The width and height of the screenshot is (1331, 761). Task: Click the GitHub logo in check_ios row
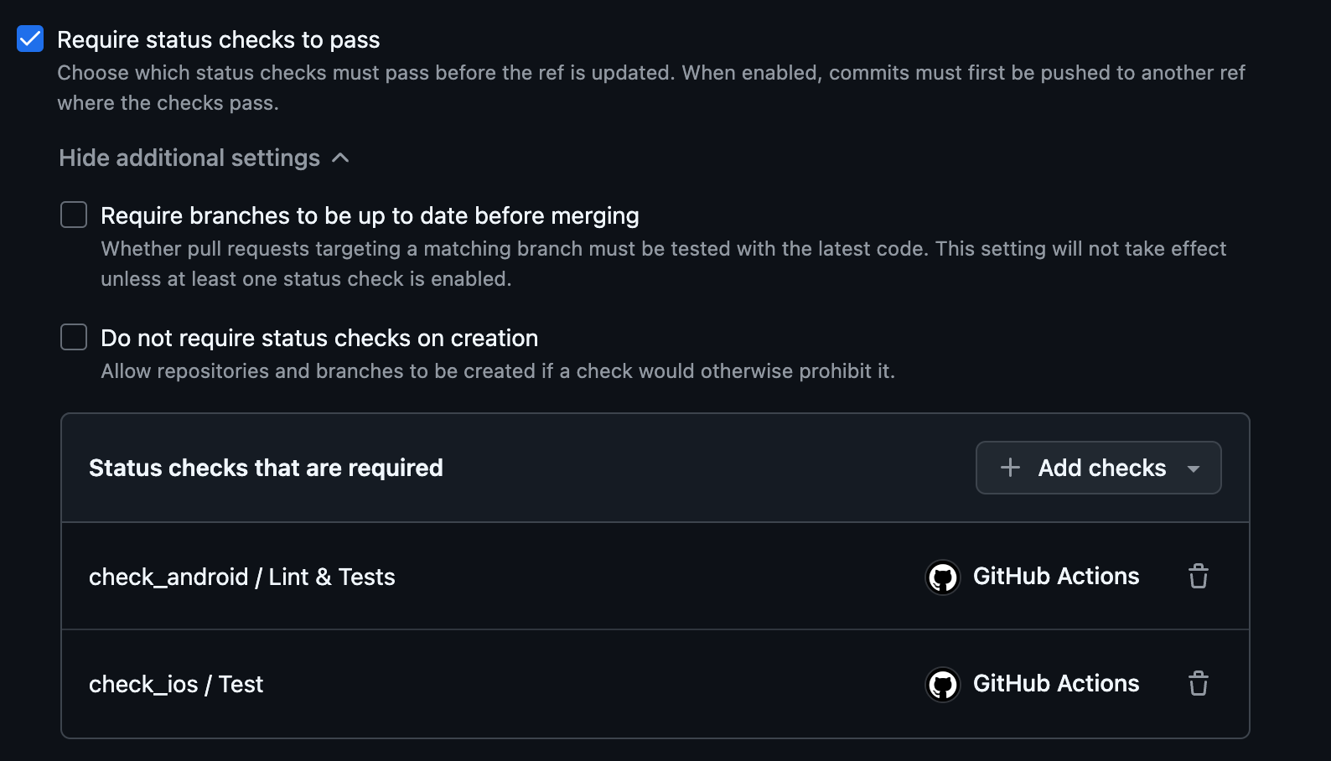pos(943,685)
